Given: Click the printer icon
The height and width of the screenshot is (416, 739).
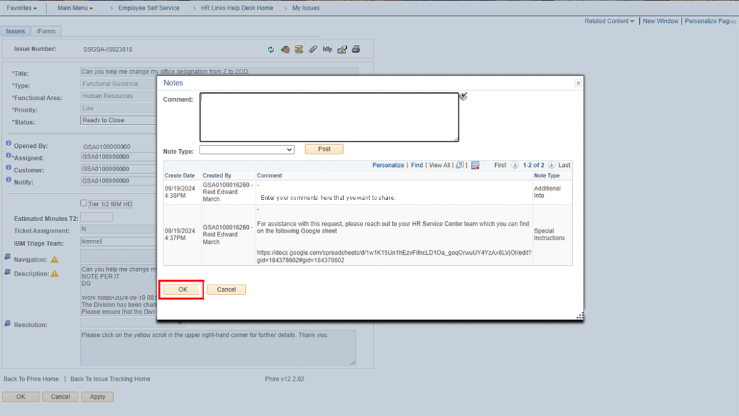Looking at the screenshot, I should [x=356, y=49].
